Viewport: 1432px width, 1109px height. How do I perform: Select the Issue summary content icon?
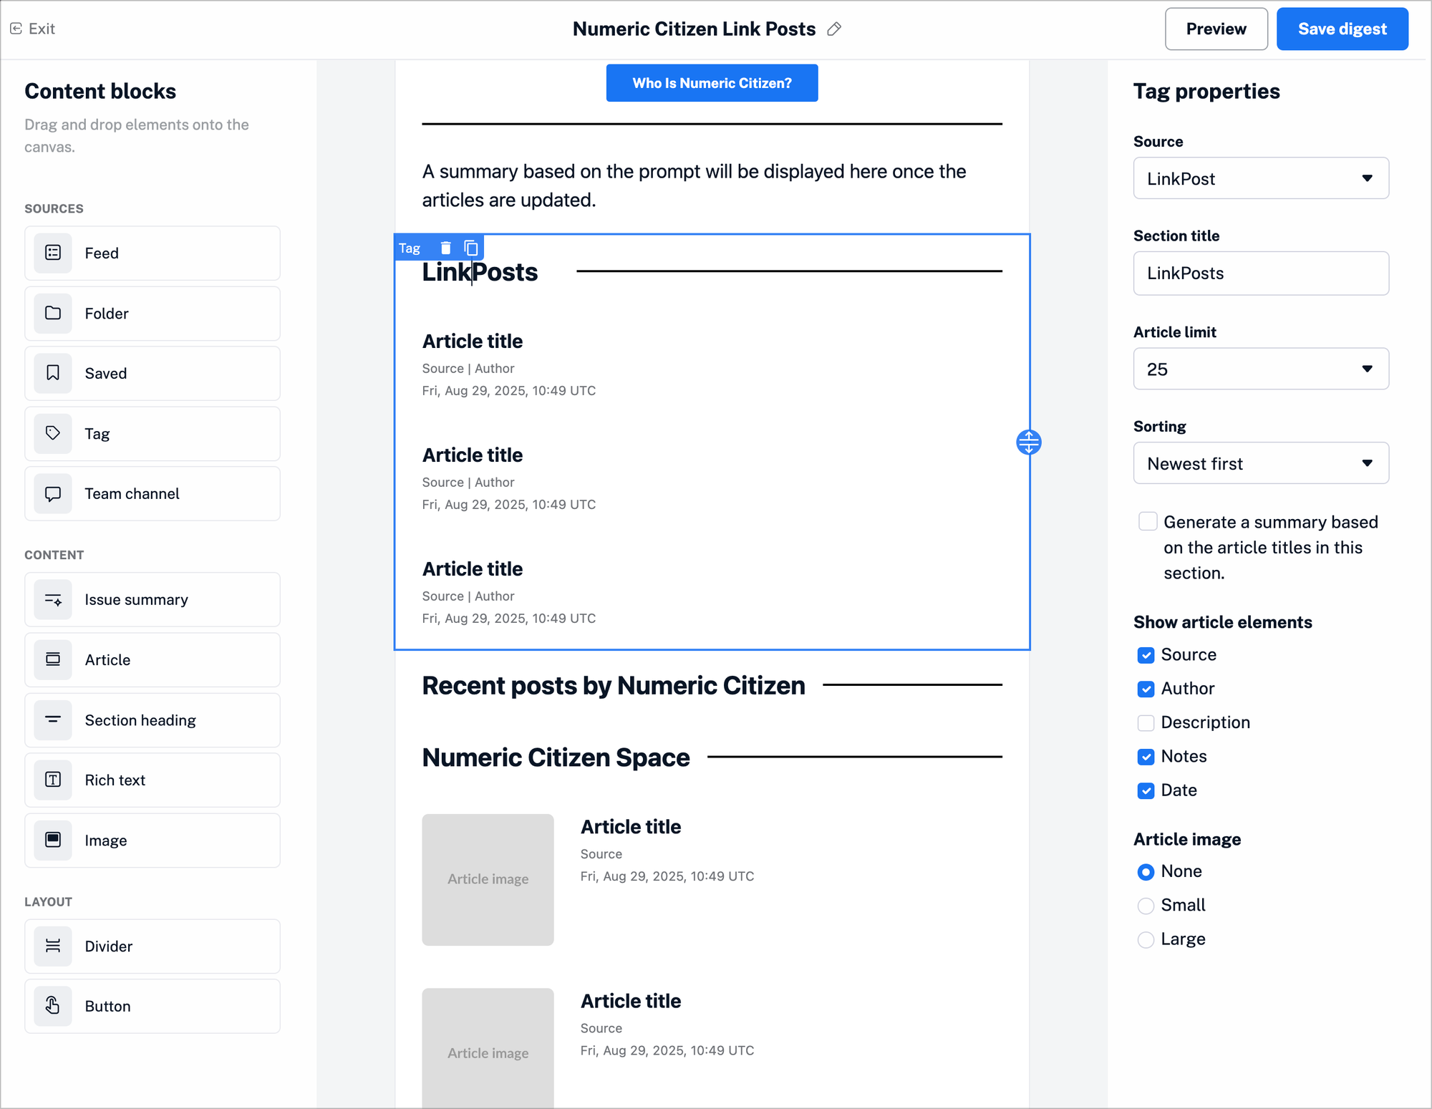53,599
